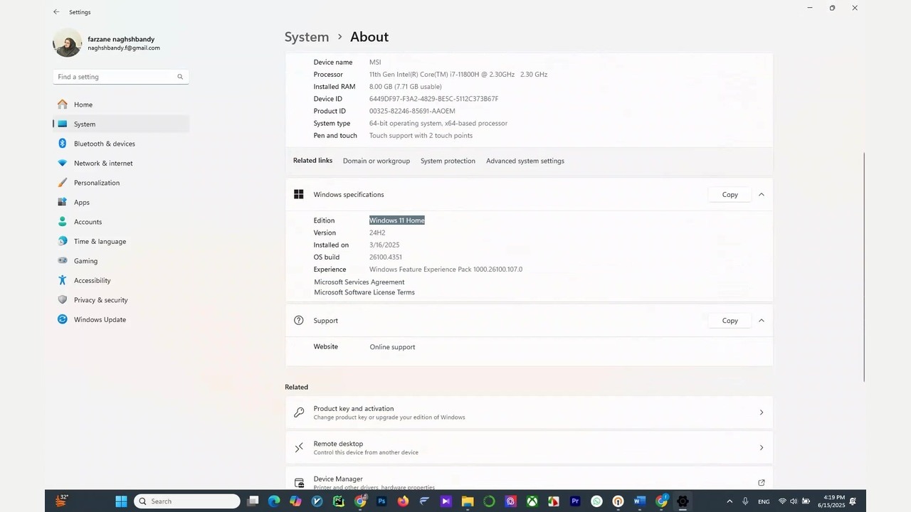The image size is (911, 512).
Task: Open WhatsApp from the taskbar
Action: coord(596,501)
